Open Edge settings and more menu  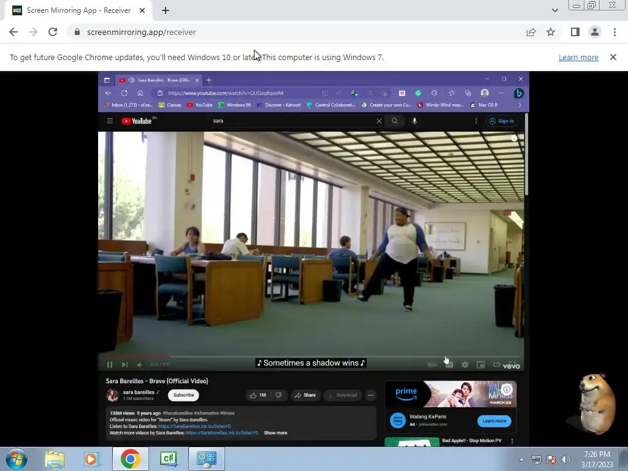501,93
